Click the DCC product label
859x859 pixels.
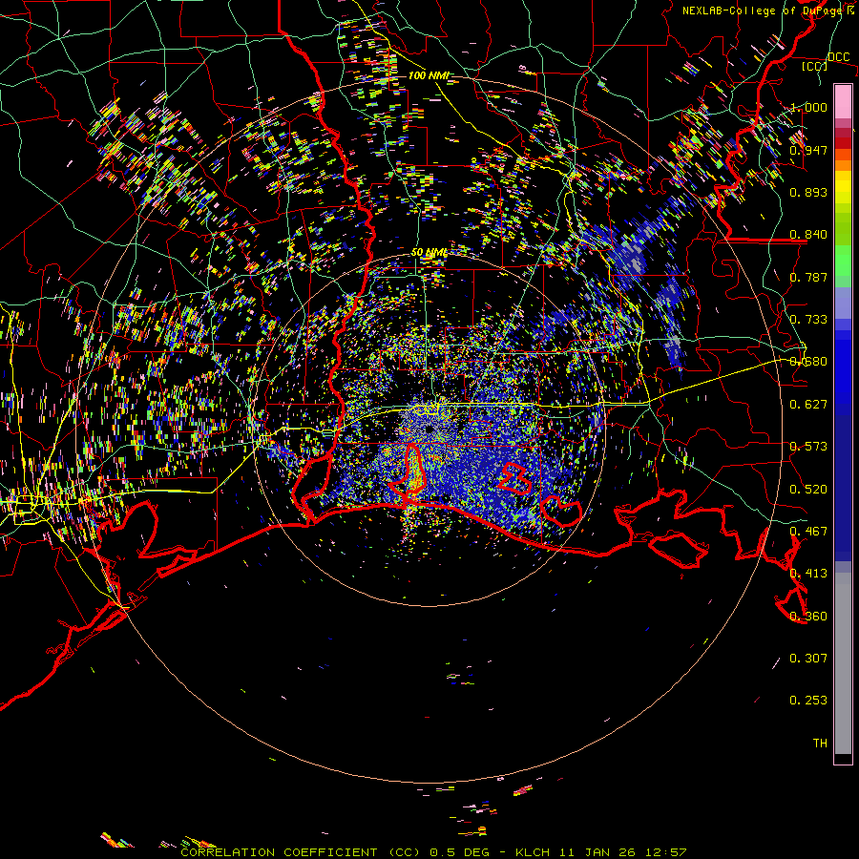(838, 56)
